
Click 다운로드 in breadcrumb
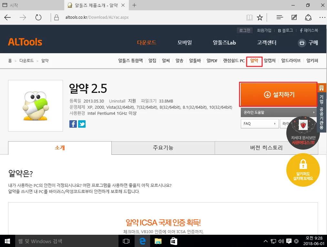(x=26, y=61)
